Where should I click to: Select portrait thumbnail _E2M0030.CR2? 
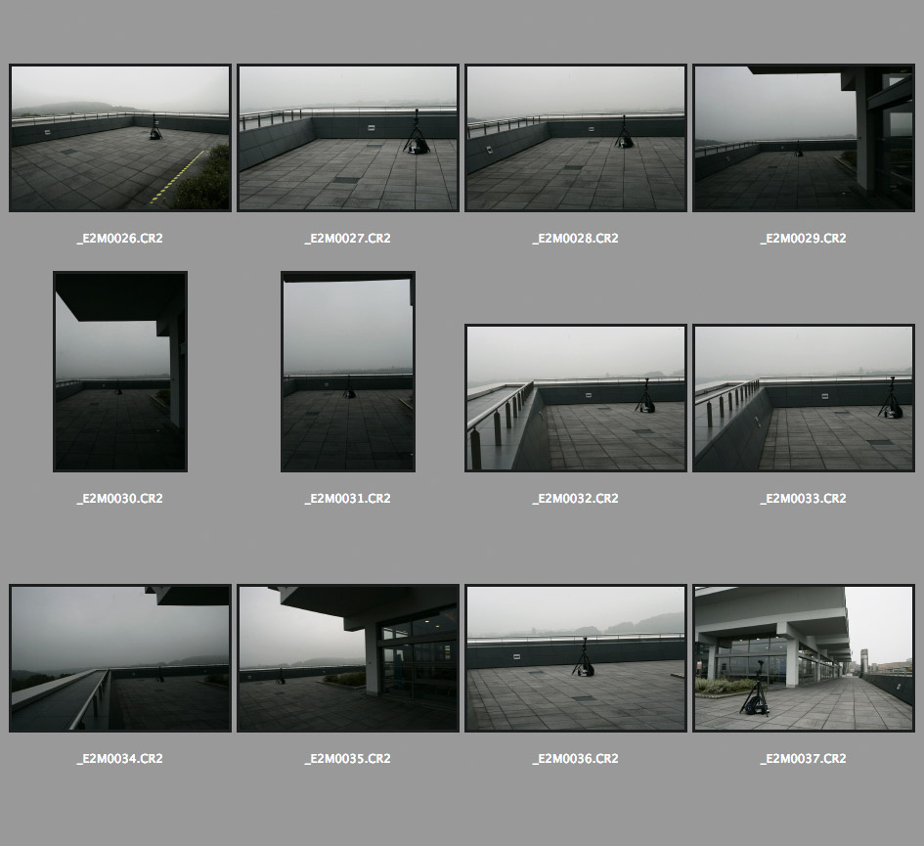[119, 372]
